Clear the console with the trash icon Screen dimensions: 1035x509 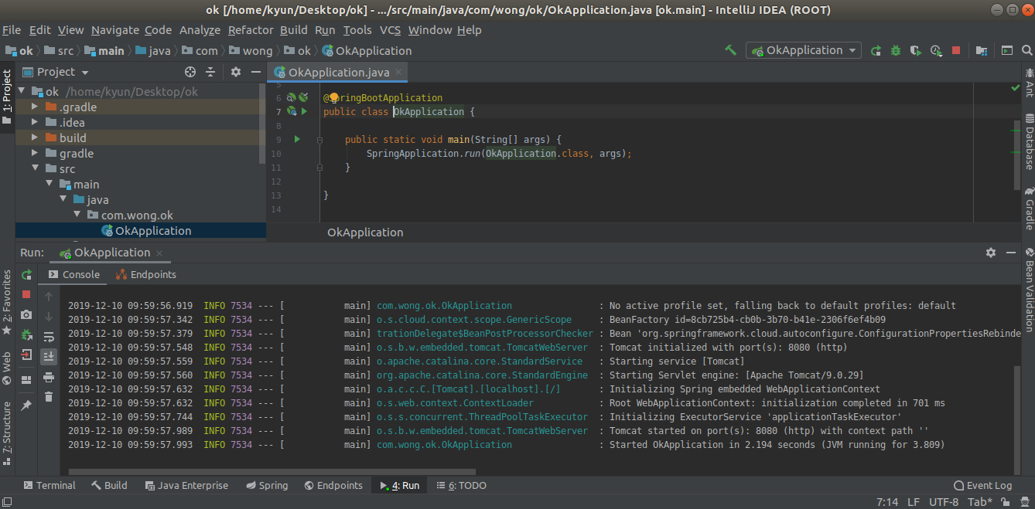pos(49,397)
